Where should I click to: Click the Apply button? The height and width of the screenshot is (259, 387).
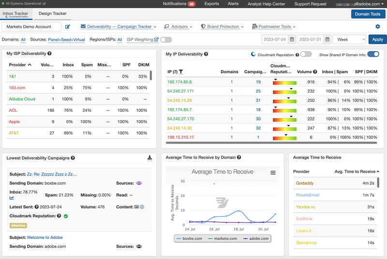(x=377, y=40)
